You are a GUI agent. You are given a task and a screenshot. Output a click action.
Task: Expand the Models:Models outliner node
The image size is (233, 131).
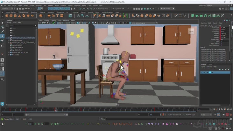coord(9,40)
